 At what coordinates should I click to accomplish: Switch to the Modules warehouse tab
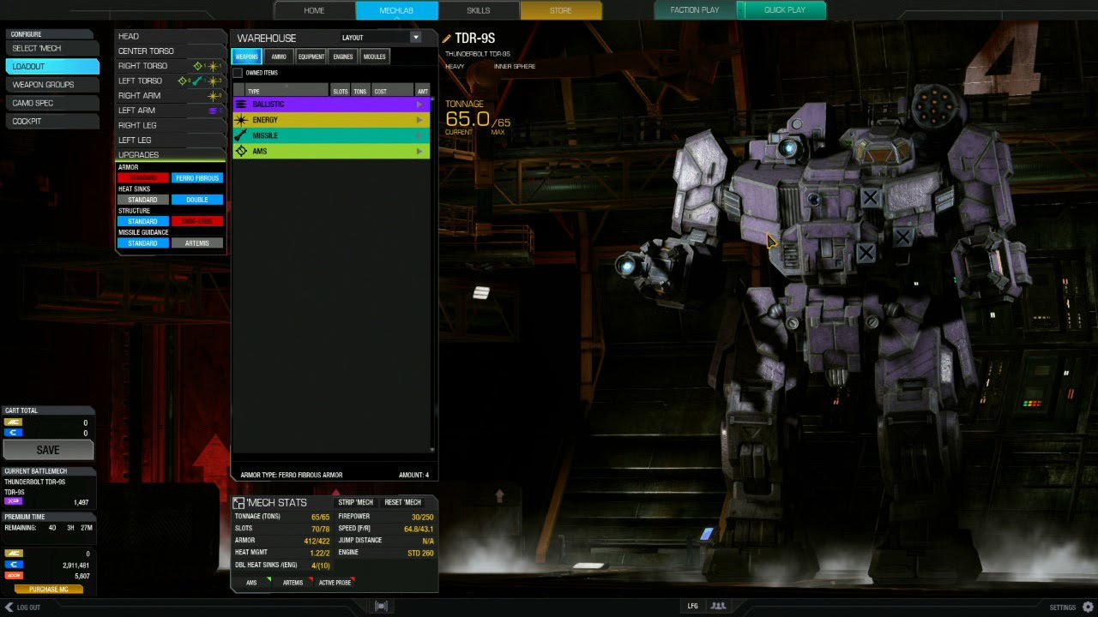click(x=374, y=57)
